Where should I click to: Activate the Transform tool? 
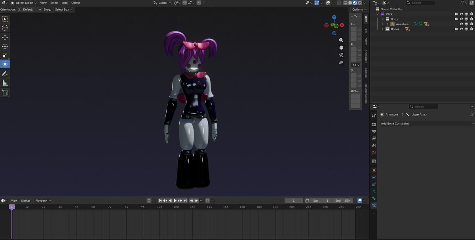point(5,64)
